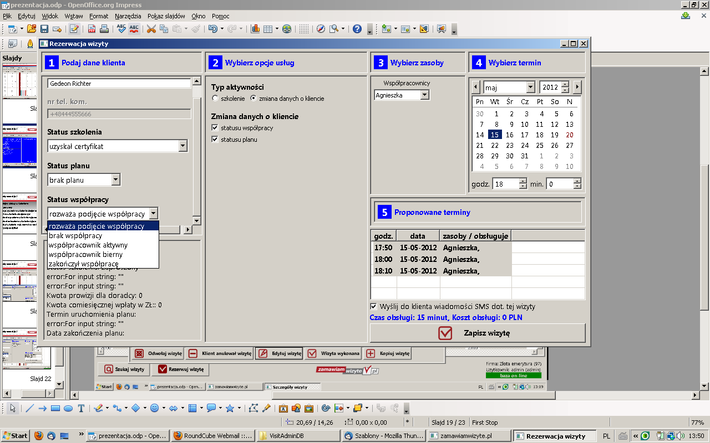Open the Navigator compass icon
Image resolution: width=710 pixels, height=443 pixels.
click(321, 29)
